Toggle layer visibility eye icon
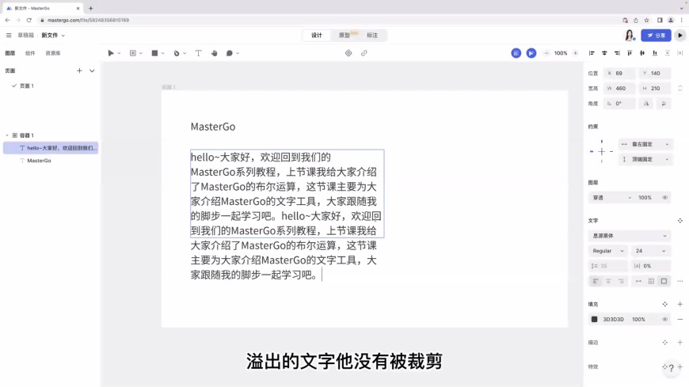The image size is (689, 387). coord(664,198)
